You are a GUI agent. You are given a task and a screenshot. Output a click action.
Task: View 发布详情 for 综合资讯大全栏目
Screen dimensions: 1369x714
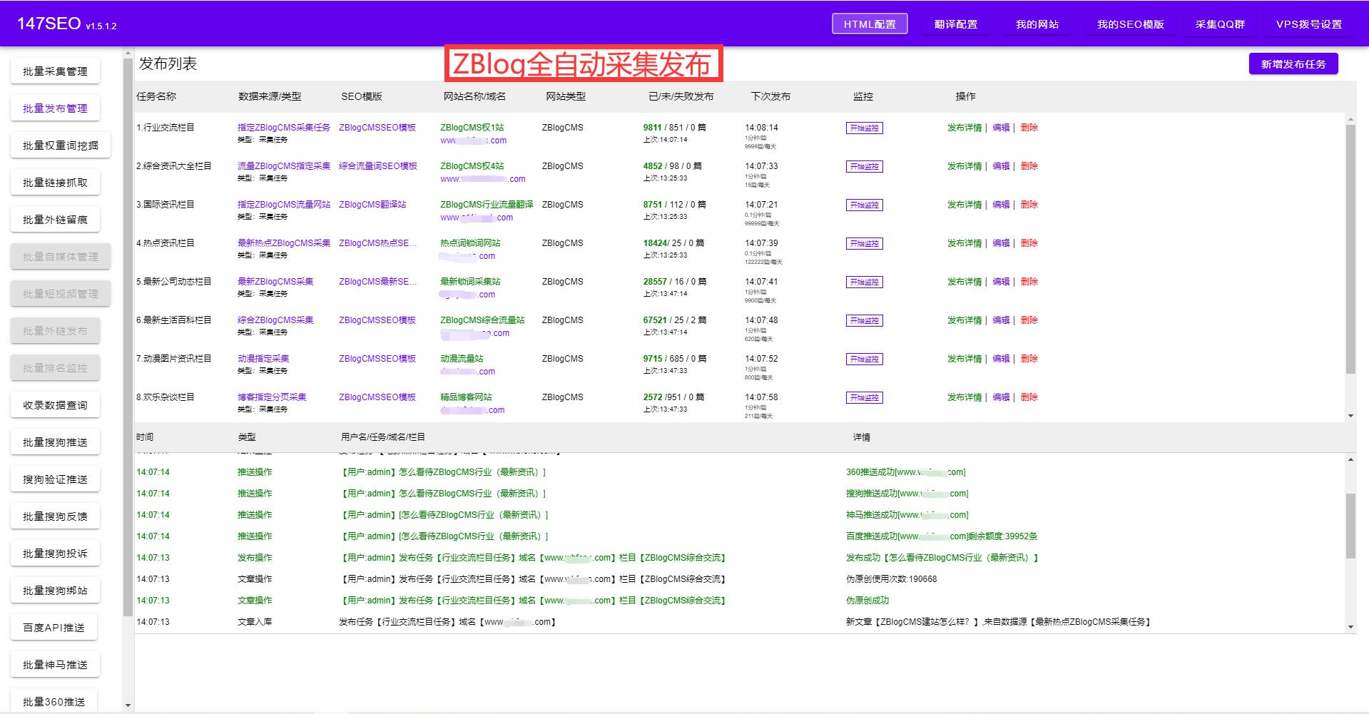[x=965, y=166]
